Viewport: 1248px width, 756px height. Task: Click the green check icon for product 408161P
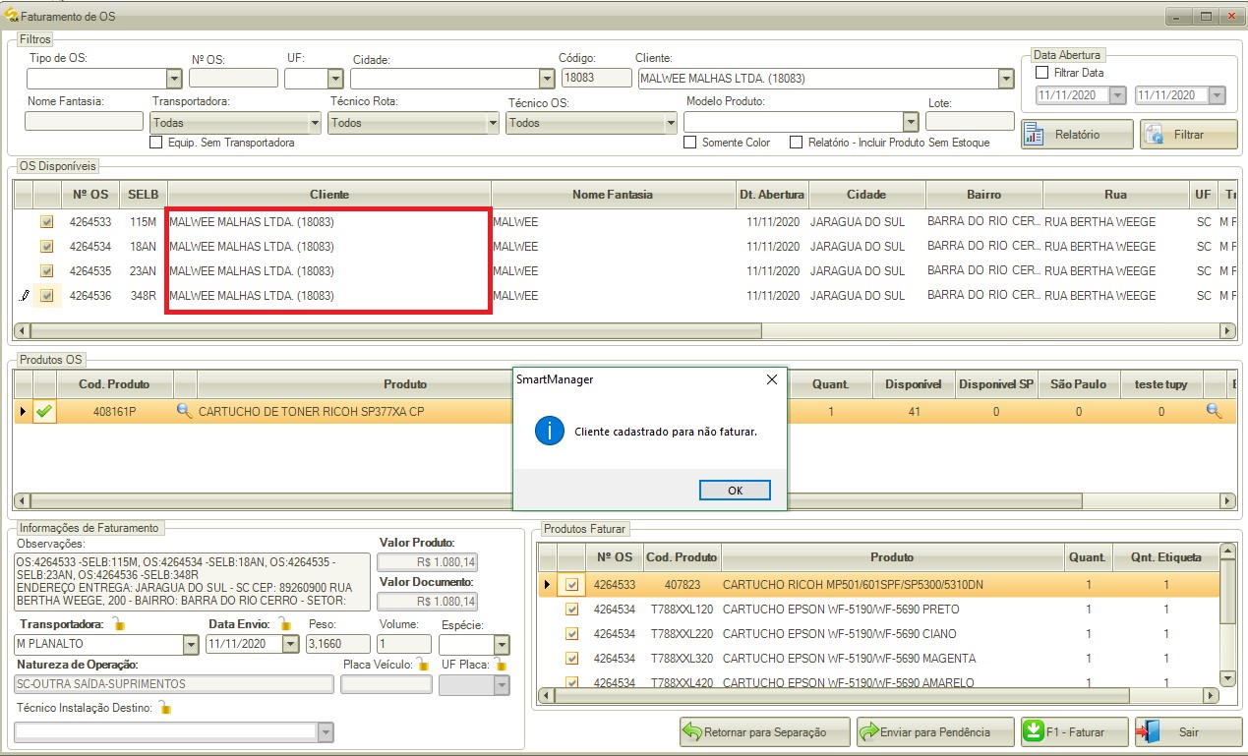pyautogui.click(x=44, y=412)
